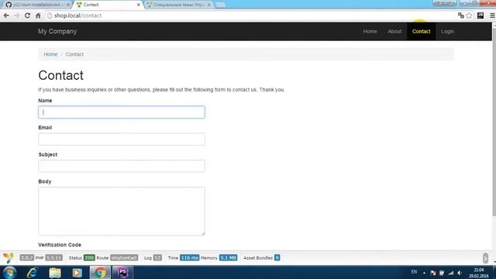Screen dimensions: 496x279
Task: Close the GitHub browser tab
Action: 67,5
